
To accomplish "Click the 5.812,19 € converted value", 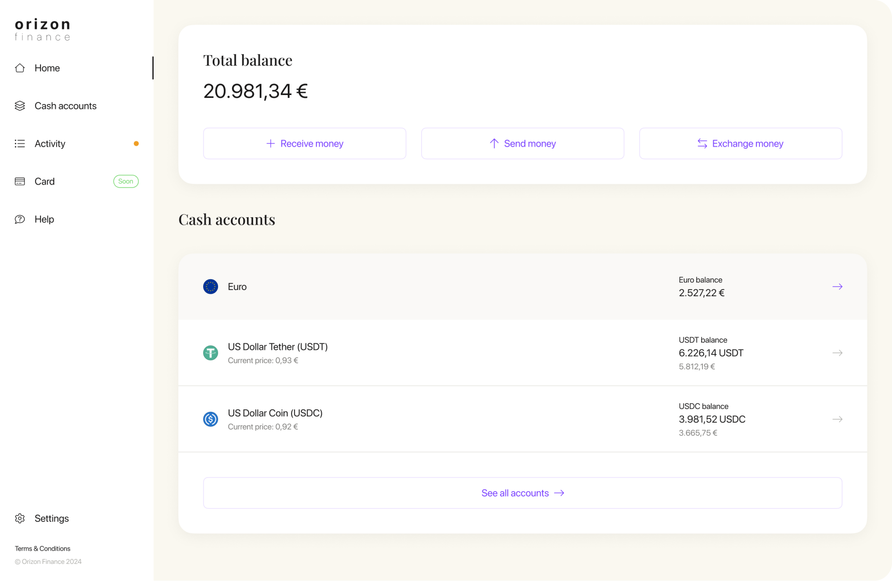I will (697, 366).
